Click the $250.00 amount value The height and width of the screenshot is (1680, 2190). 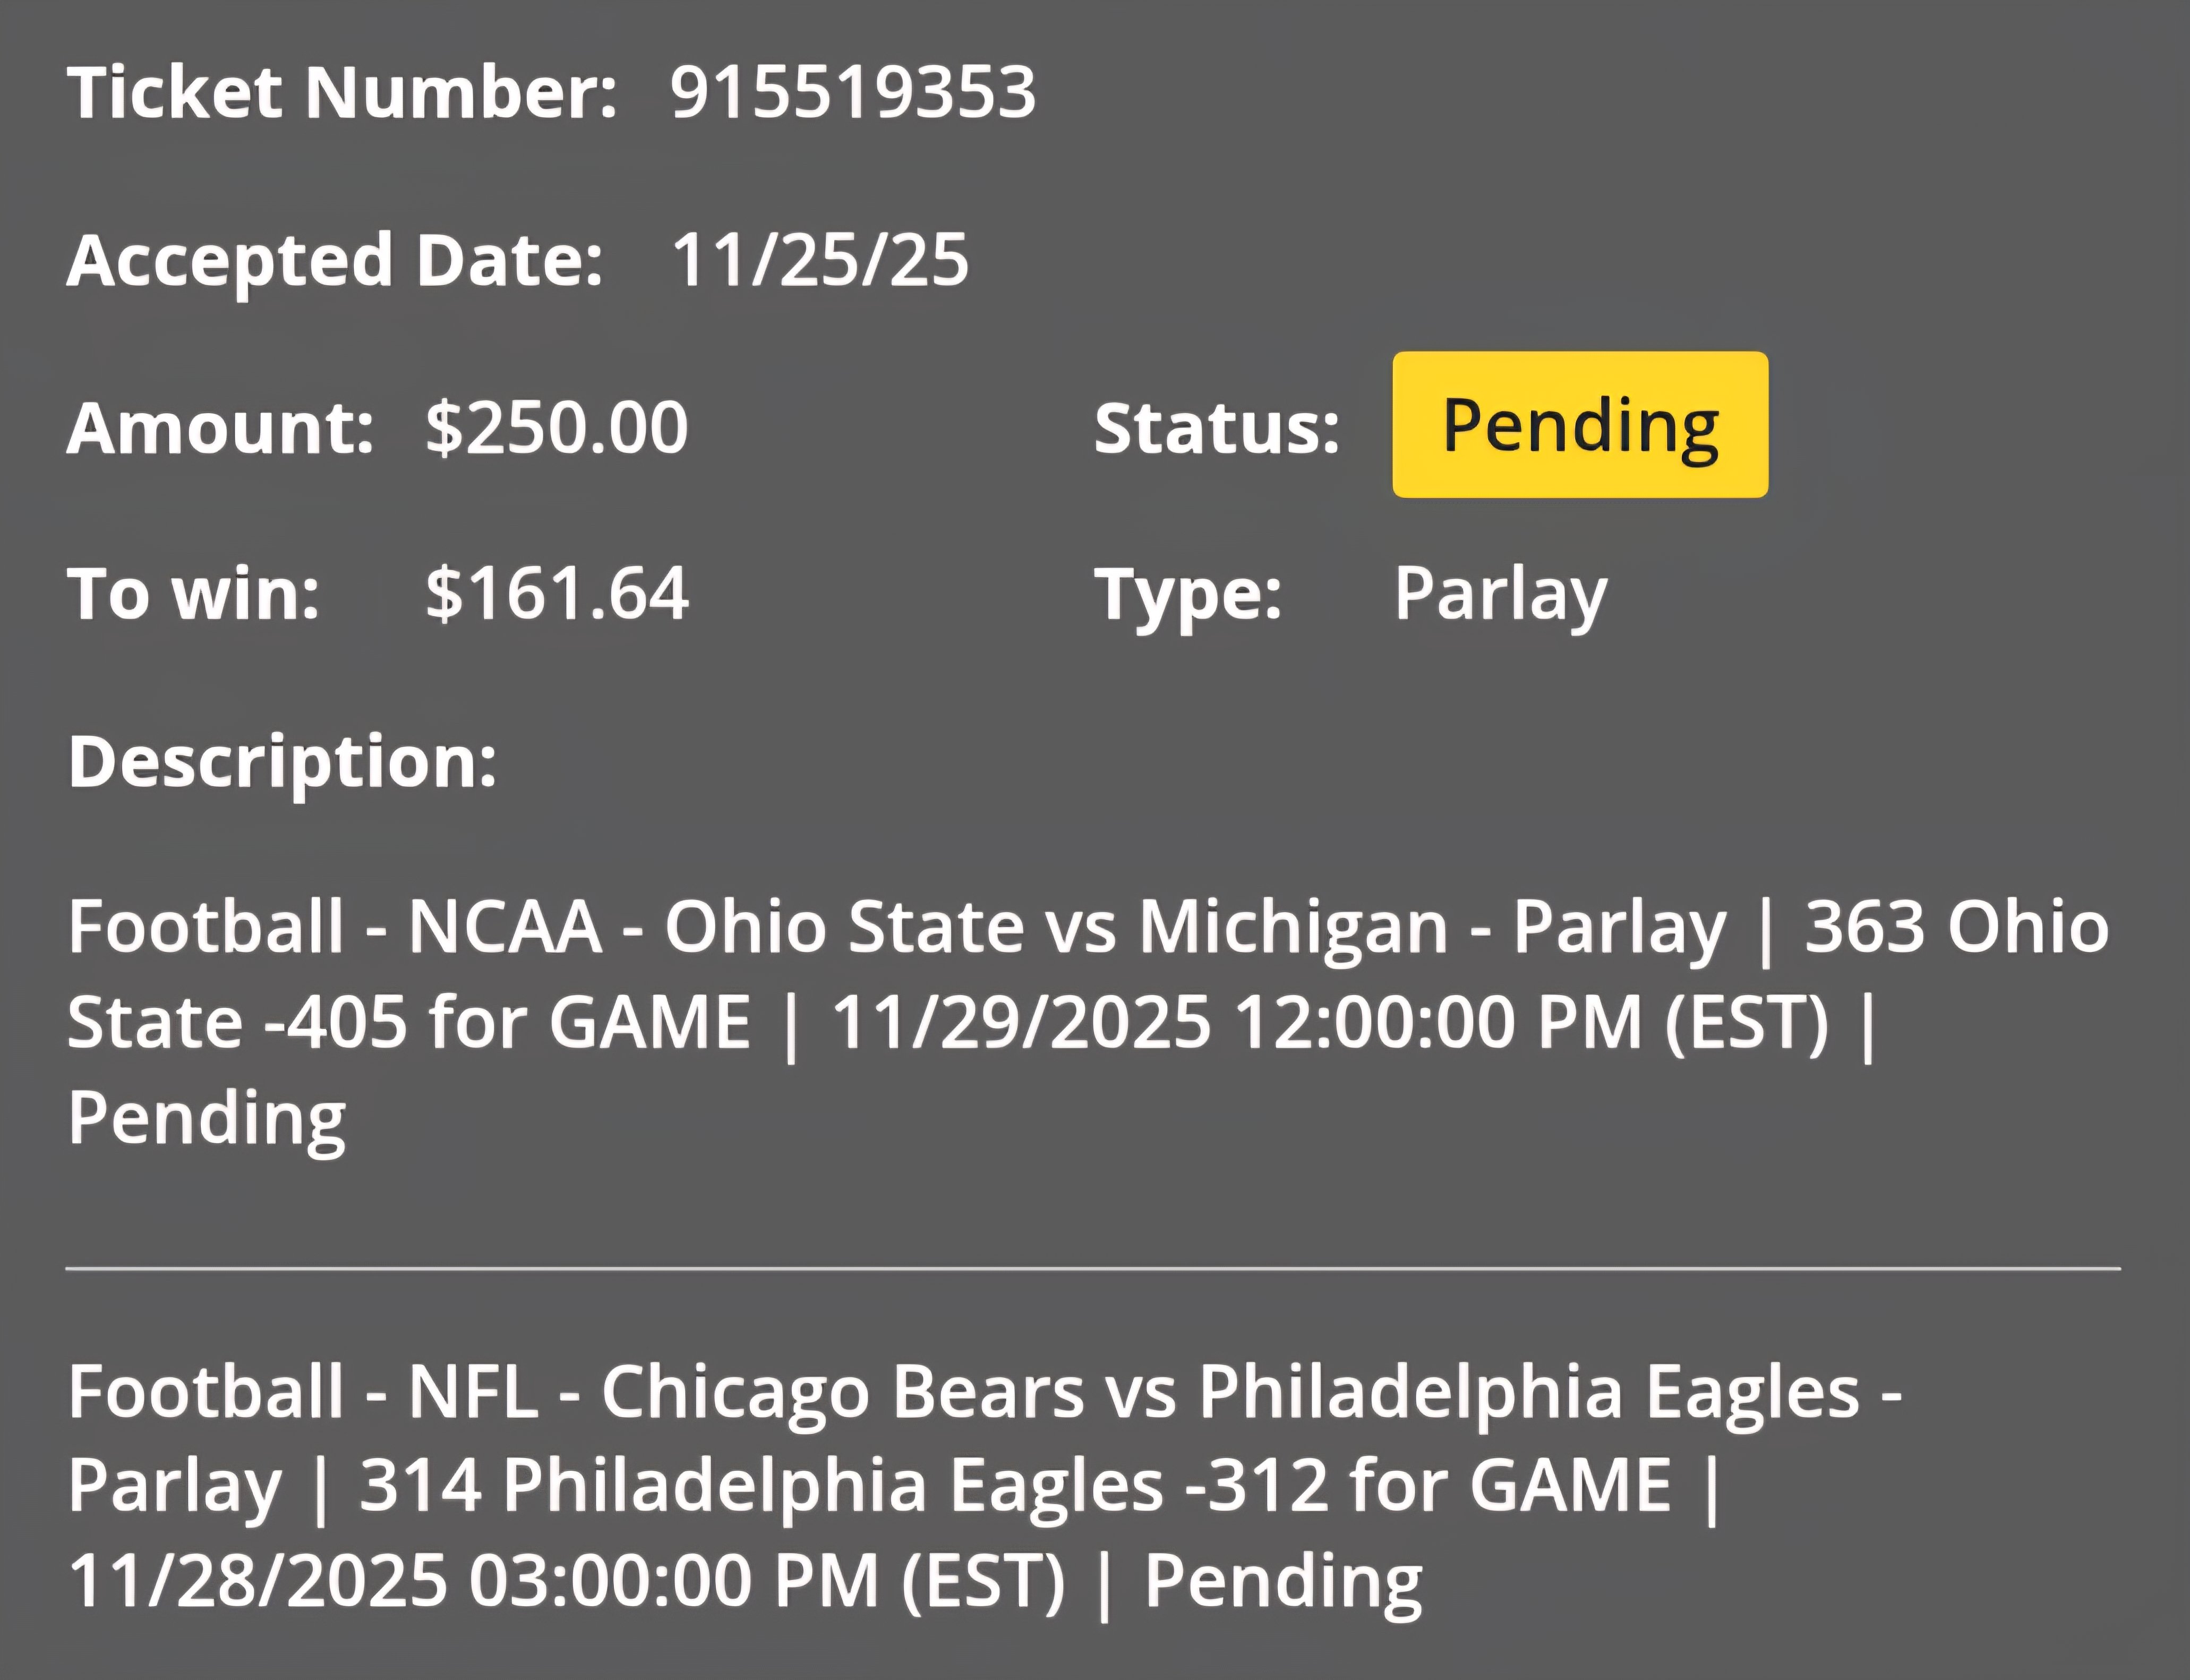(556, 427)
